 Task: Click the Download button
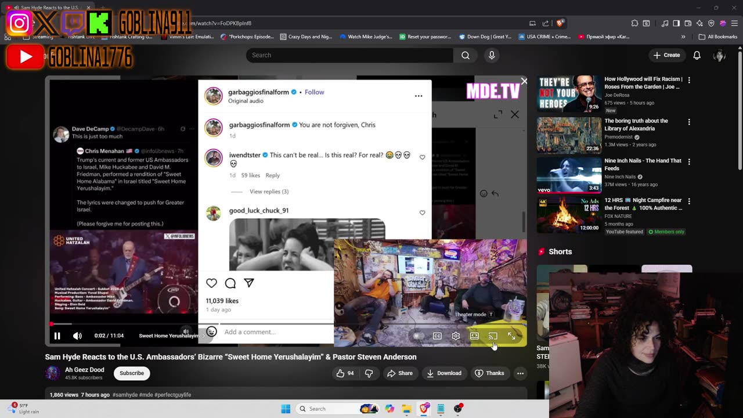point(444,373)
